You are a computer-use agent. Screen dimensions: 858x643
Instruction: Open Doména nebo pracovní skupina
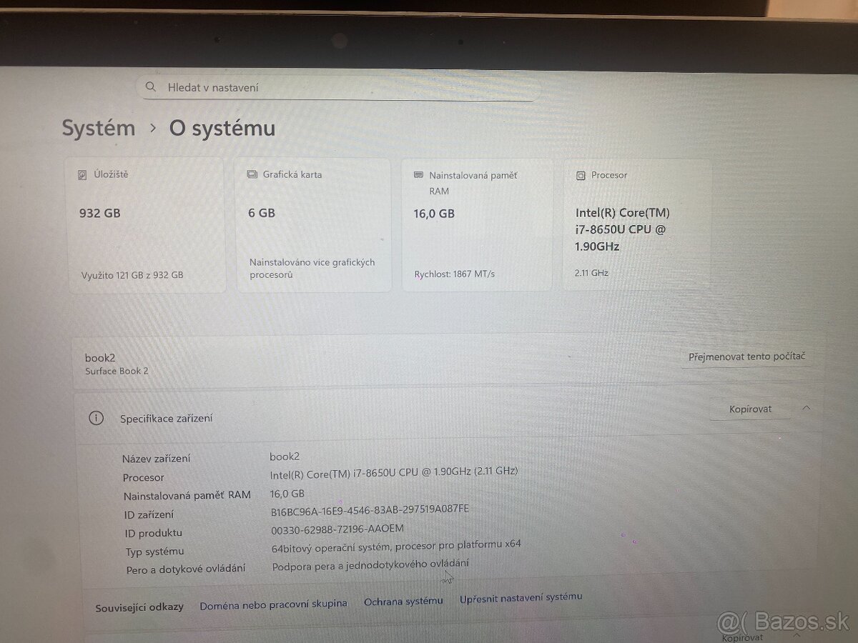(x=275, y=603)
